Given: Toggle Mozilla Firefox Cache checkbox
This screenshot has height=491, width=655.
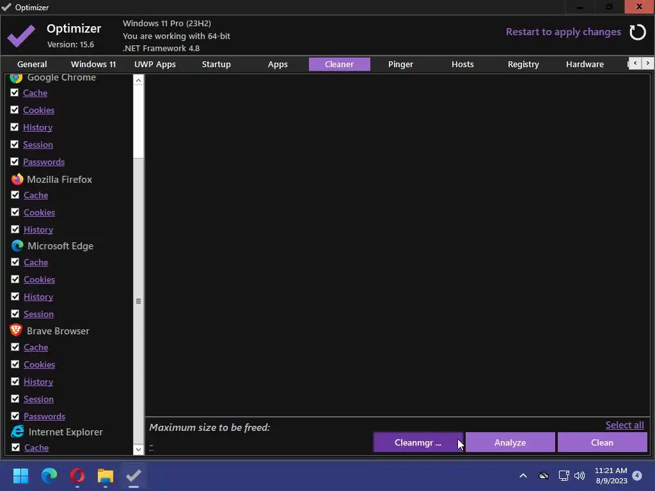Looking at the screenshot, I should coord(15,194).
